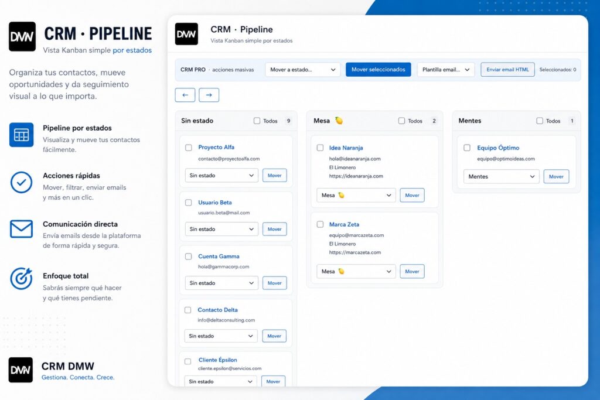This screenshot has height=400, width=600.
Task: Open the Equipo Óptimo contact link
Action: 498,148
